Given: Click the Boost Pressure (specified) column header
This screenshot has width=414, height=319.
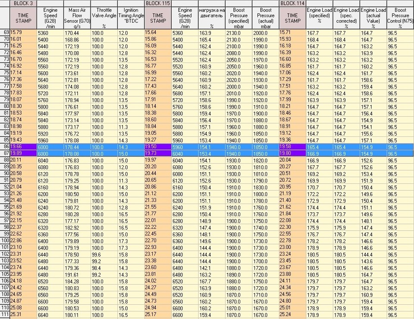Looking at the screenshot, I should 238,18.
